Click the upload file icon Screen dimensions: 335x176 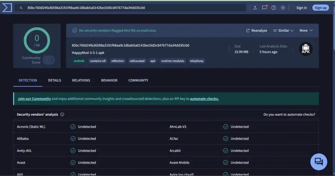[x=255, y=8]
